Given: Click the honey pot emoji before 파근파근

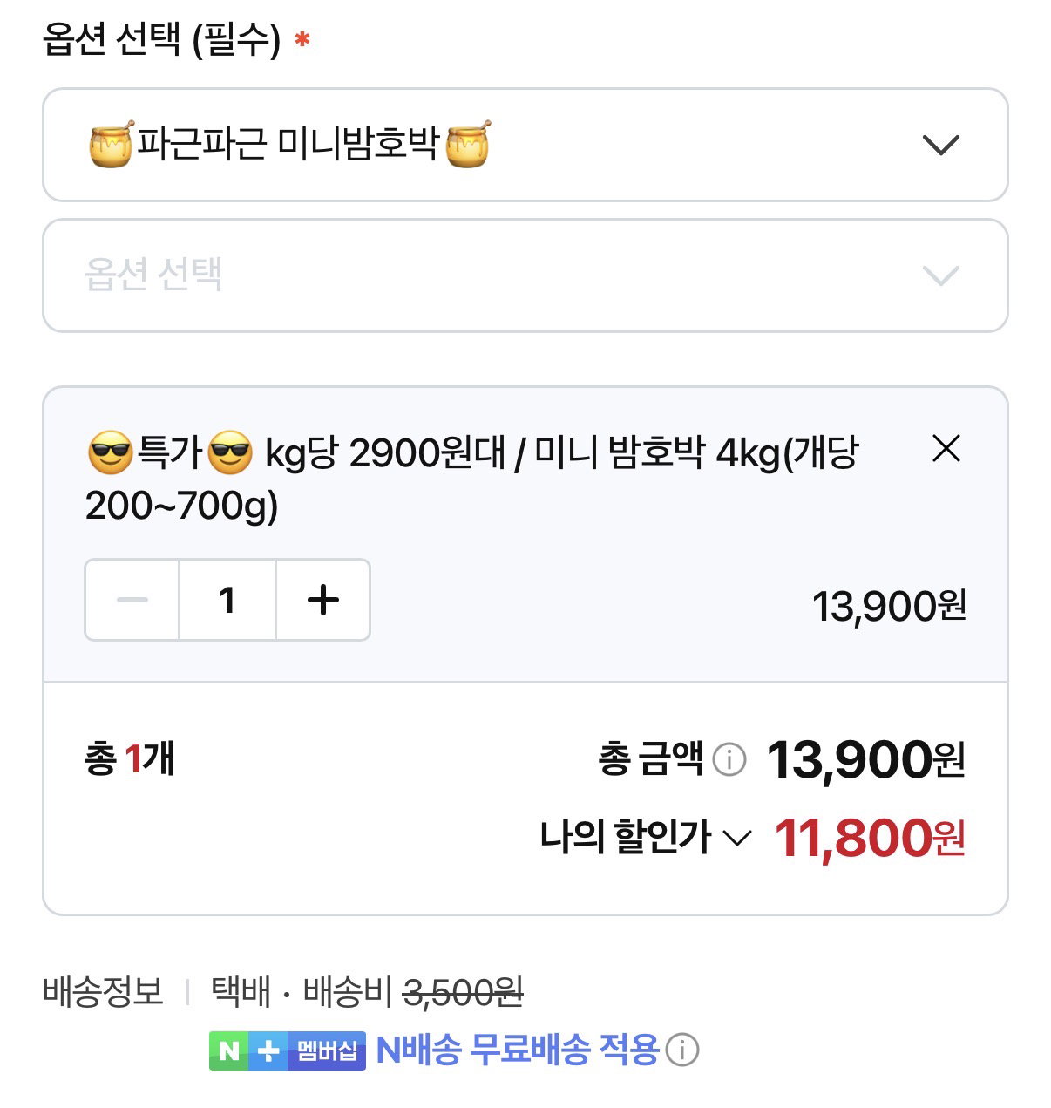Looking at the screenshot, I should [x=112, y=144].
